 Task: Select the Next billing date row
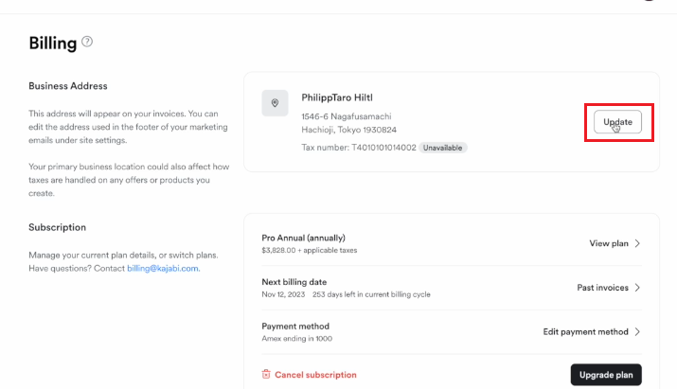click(452, 288)
